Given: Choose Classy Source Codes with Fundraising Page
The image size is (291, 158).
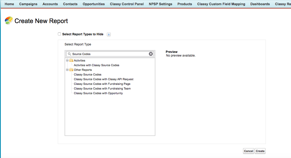Looking at the screenshot, I should pyautogui.click(x=102, y=84).
